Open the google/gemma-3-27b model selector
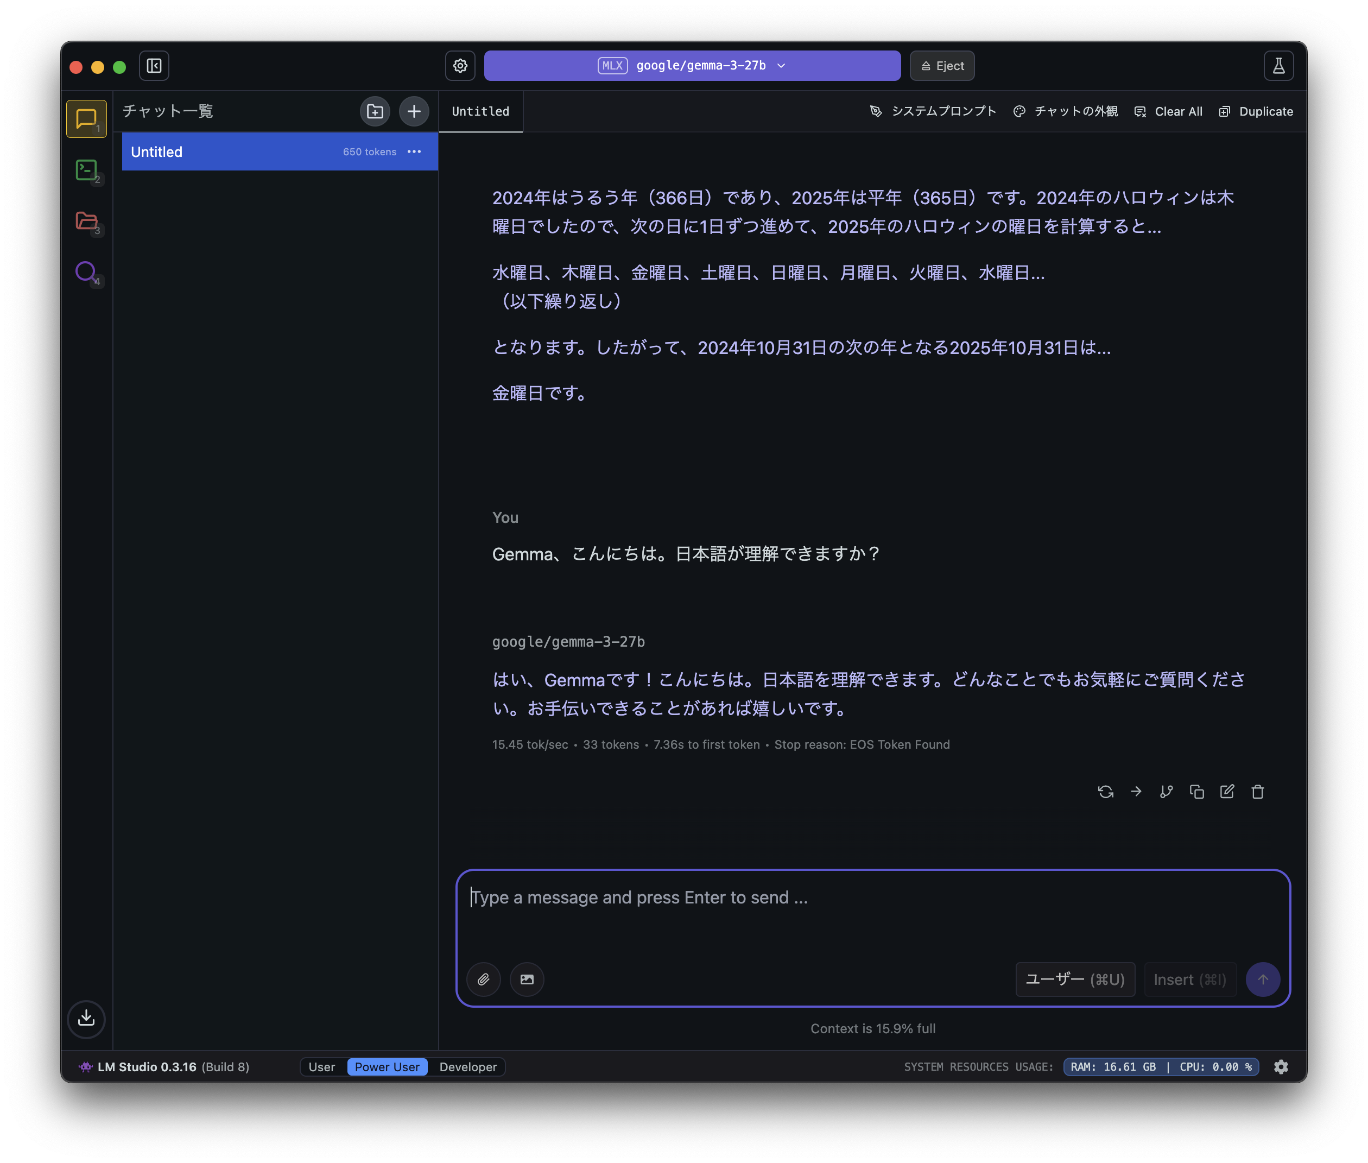Screen dimensions: 1368x1163 [x=692, y=65]
